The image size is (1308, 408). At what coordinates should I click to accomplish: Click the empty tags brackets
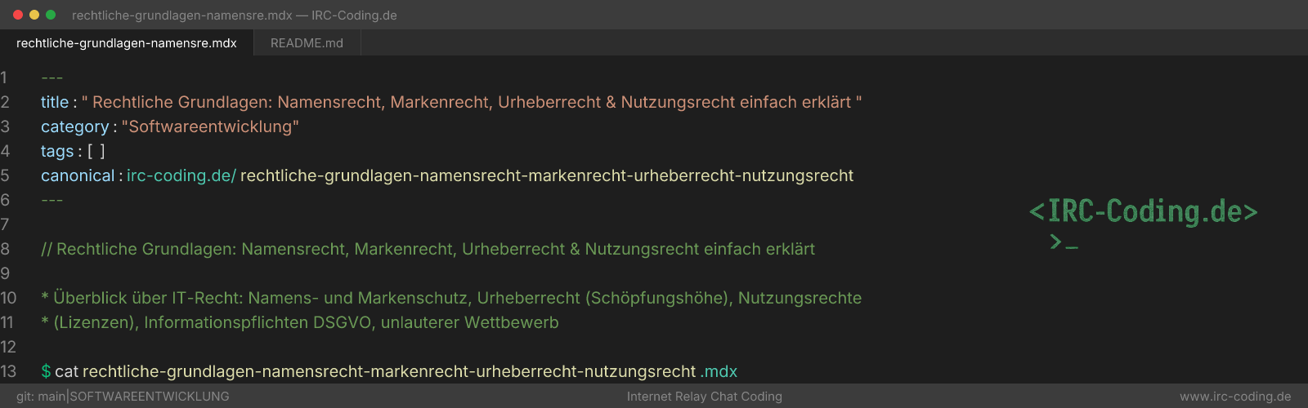tap(96, 151)
